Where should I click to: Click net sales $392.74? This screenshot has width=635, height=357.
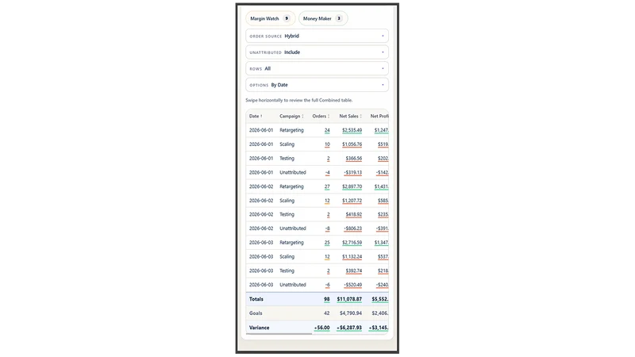click(x=353, y=271)
